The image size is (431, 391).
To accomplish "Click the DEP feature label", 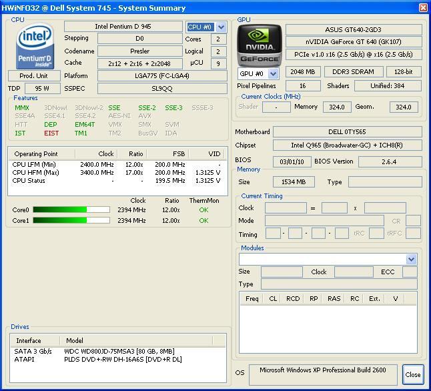I will pos(51,125).
